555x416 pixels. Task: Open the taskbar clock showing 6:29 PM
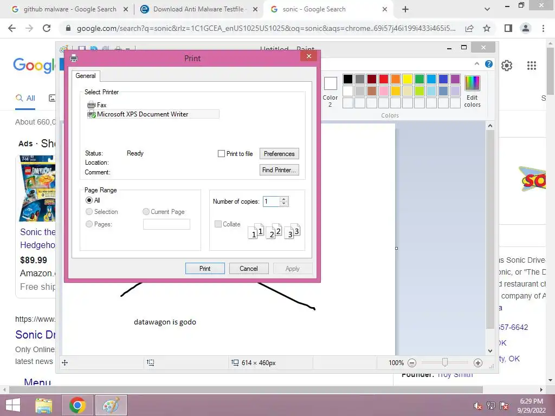click(531, 406)
